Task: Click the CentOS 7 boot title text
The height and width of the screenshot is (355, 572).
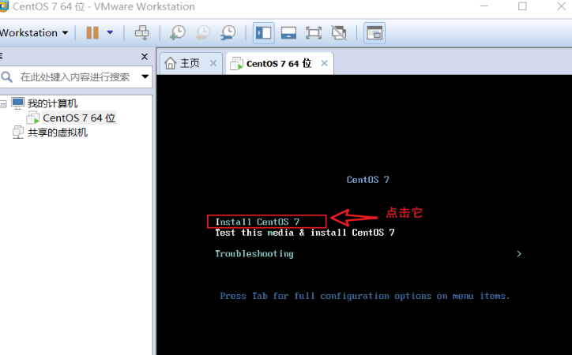Action: [x=367, y=180]
